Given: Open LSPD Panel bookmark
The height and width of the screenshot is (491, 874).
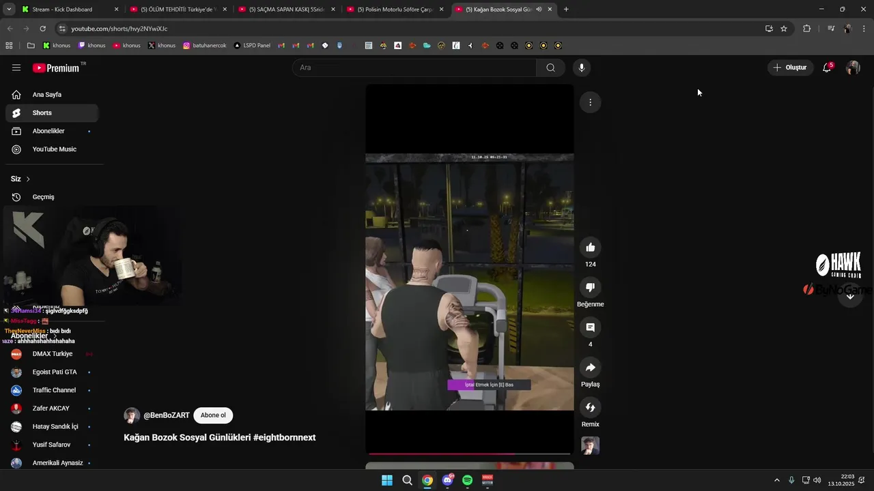Looking at the screenshot, I should [252, 46].
